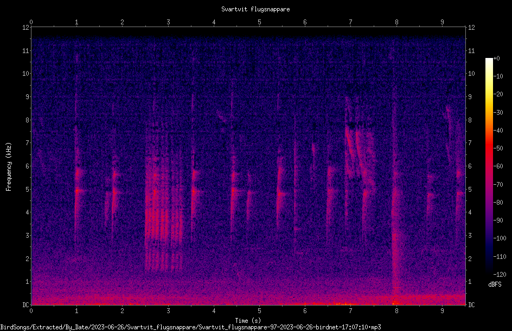
Task: Click the '+0' color scale label
Action: pyautogui.click(x=497, y=59)
